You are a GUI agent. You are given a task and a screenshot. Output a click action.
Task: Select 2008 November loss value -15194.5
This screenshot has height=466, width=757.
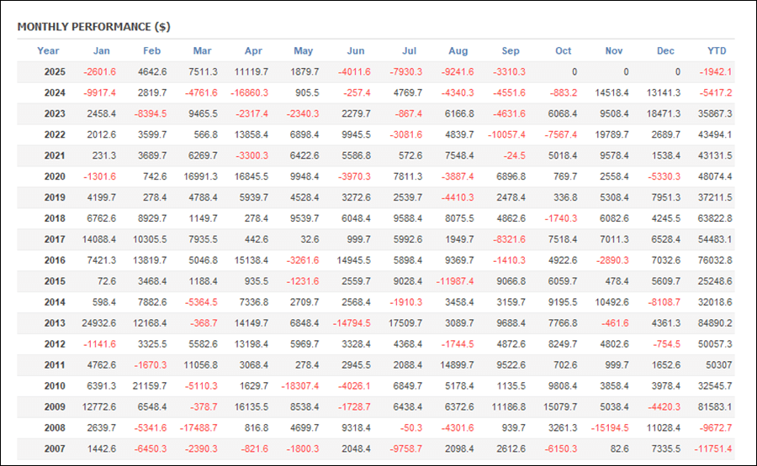(608, 429)
